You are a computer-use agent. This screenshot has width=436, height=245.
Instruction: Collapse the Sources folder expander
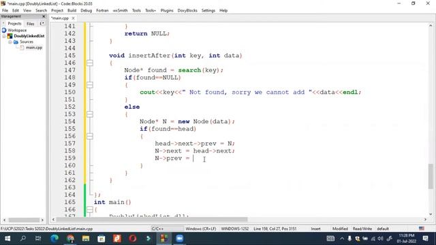pos(10,42)
